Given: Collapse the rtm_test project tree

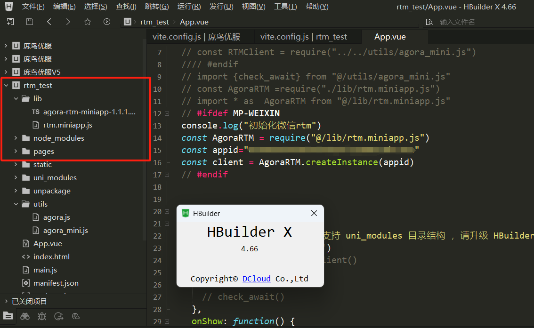Looking at the screenshot, I should (x=6, y=86).
